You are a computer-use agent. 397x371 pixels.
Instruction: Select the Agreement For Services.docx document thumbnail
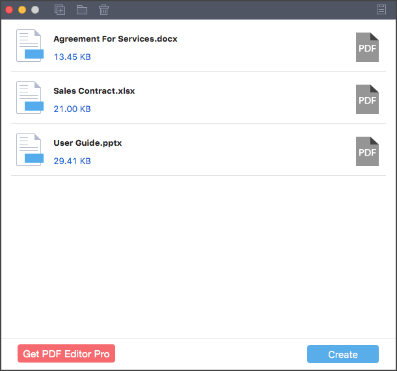coord(30,46)
